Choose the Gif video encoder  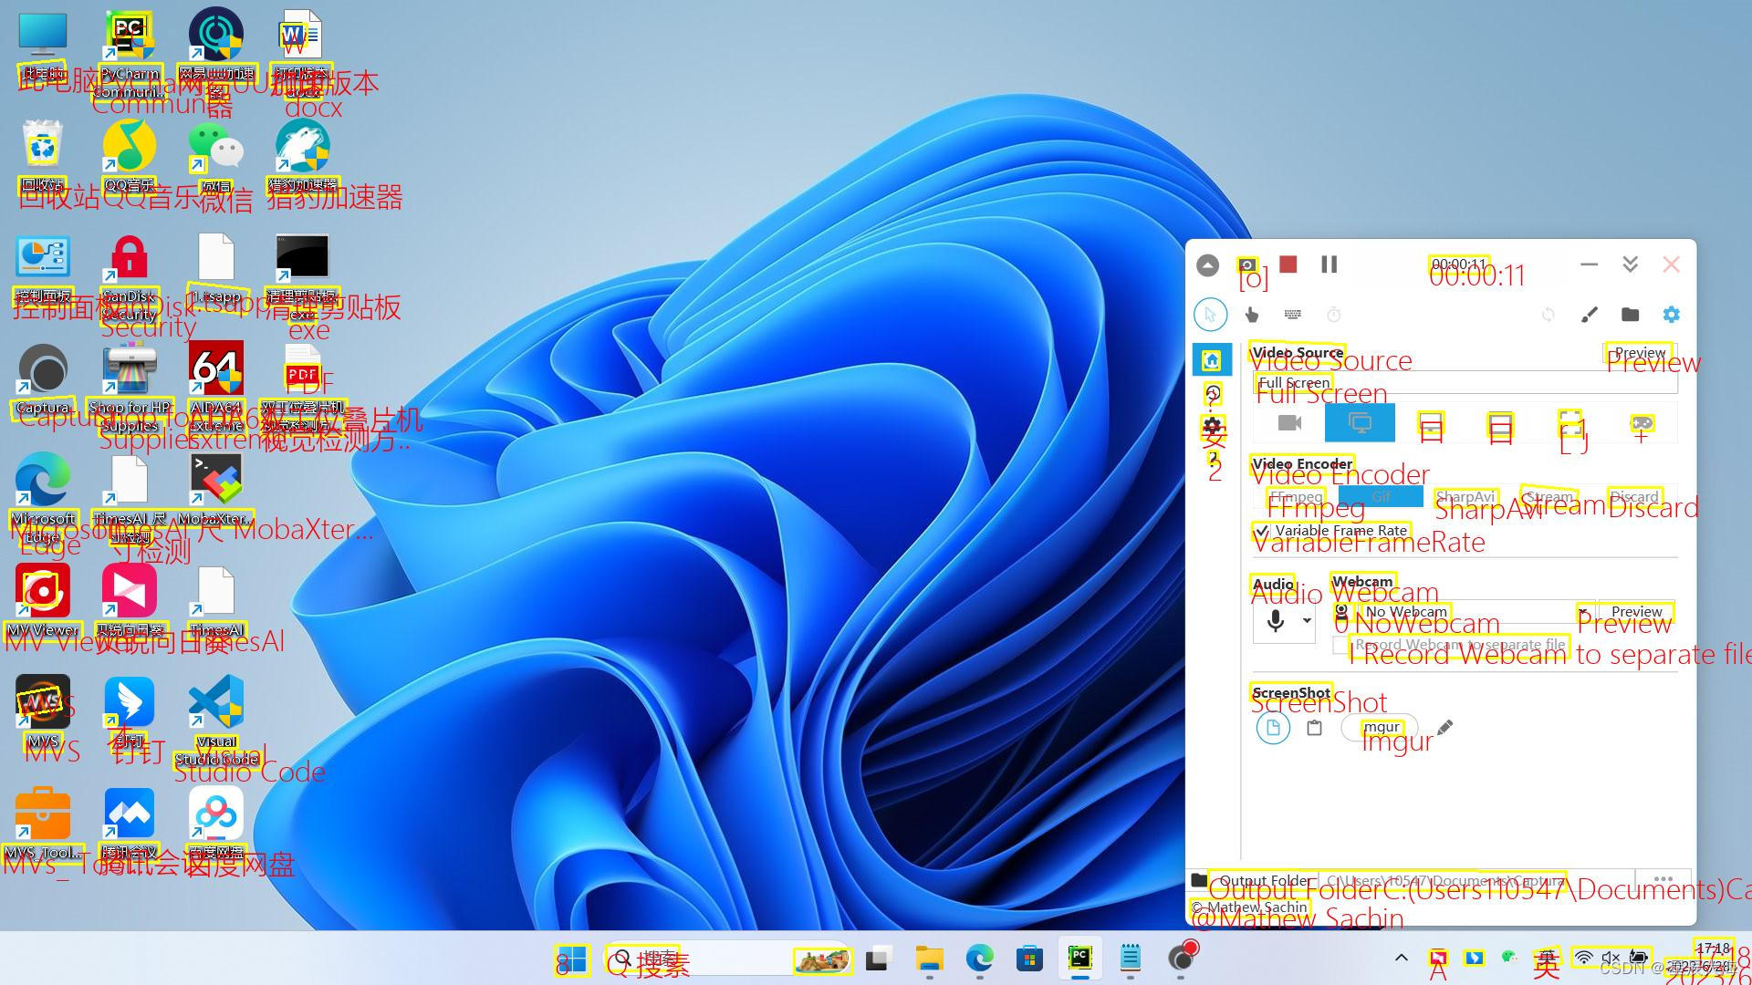tap(1381, 497)
